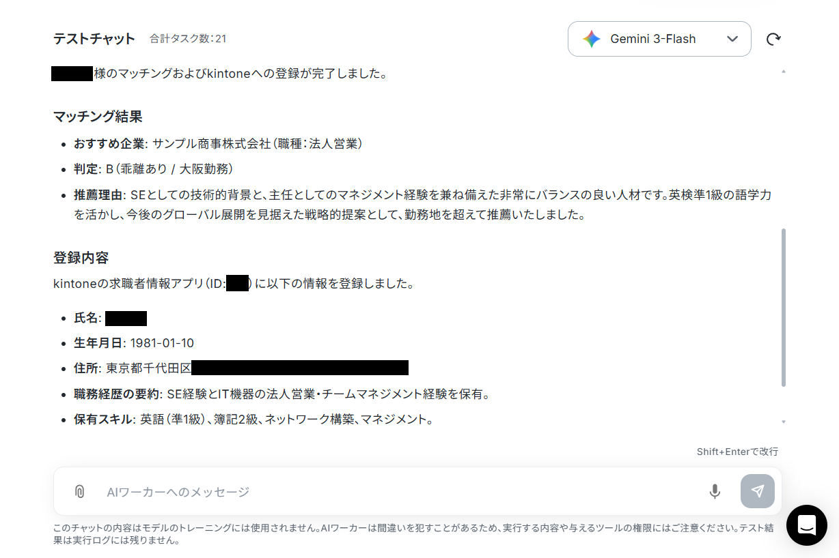
Task: Focus the AIワーカーへのメッセージ input field
Action: [x=403, y=491]
